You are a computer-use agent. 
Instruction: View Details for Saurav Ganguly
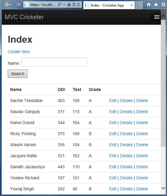tap(126, 112)
